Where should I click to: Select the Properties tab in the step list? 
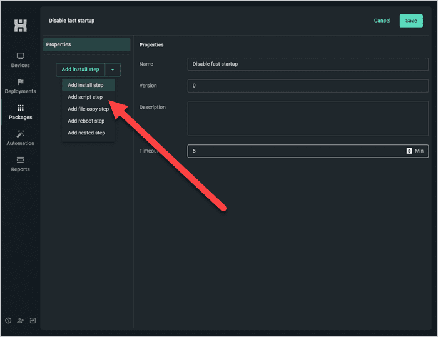tap(86, 44)
